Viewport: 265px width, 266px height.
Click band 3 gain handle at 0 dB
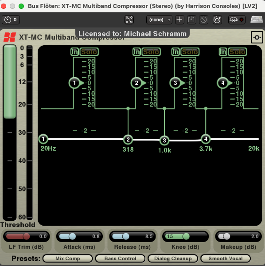coord(175,83)
